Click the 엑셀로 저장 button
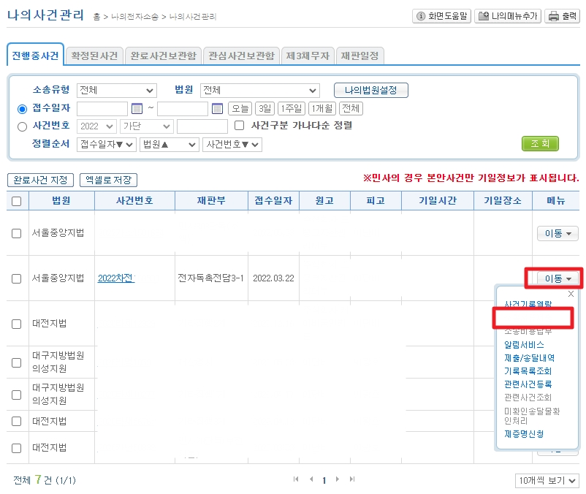This screenshot has width=586, height=494. click(x=108, y=180)
